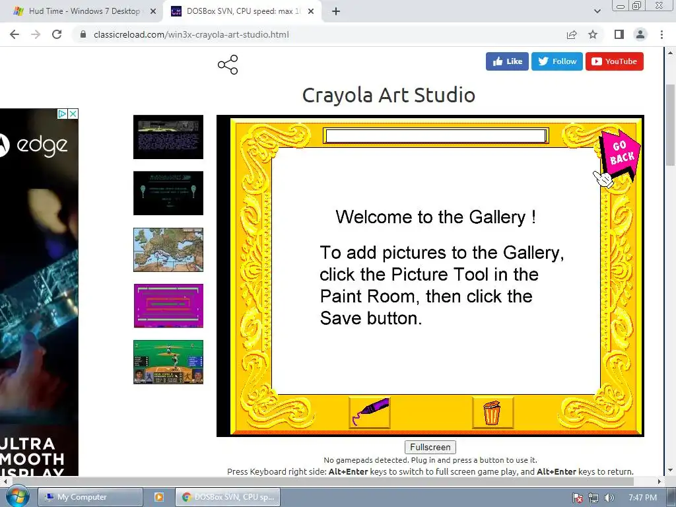The width and height of the screenshot is (676, 507).
Task: Click the browser forward arrow
Action: click(x=36, y=34)
